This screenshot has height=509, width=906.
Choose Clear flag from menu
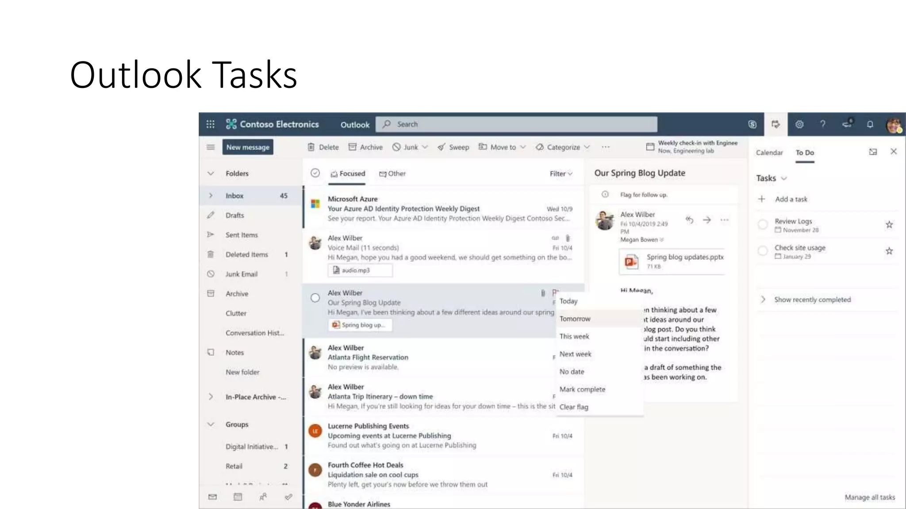click(x=599, y=407)
